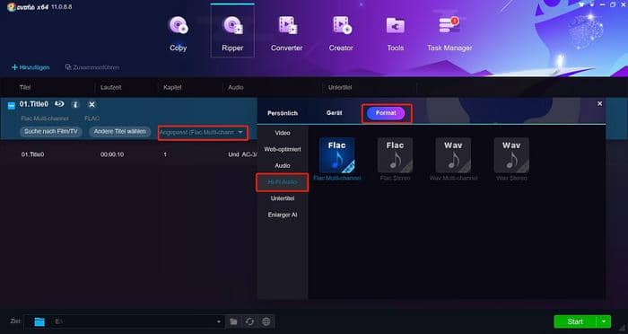Click the Und AC-3 audio entry
Image resolution: width=628 pixels, height=334 pixels.
pos(243,154)
